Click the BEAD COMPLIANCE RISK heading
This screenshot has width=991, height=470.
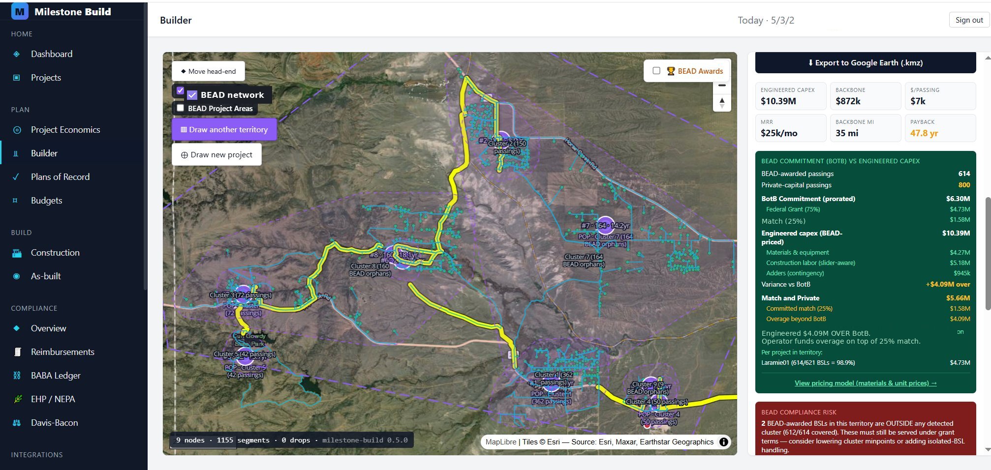pos(799,412)
